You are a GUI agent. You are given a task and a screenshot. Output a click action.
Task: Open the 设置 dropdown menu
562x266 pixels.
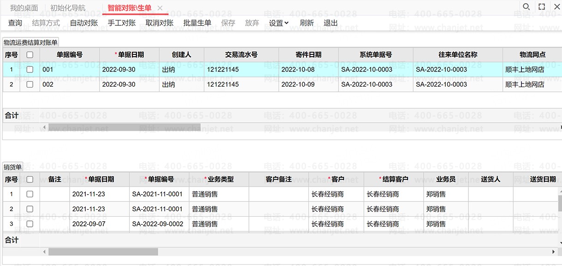(x=279, y=23)
